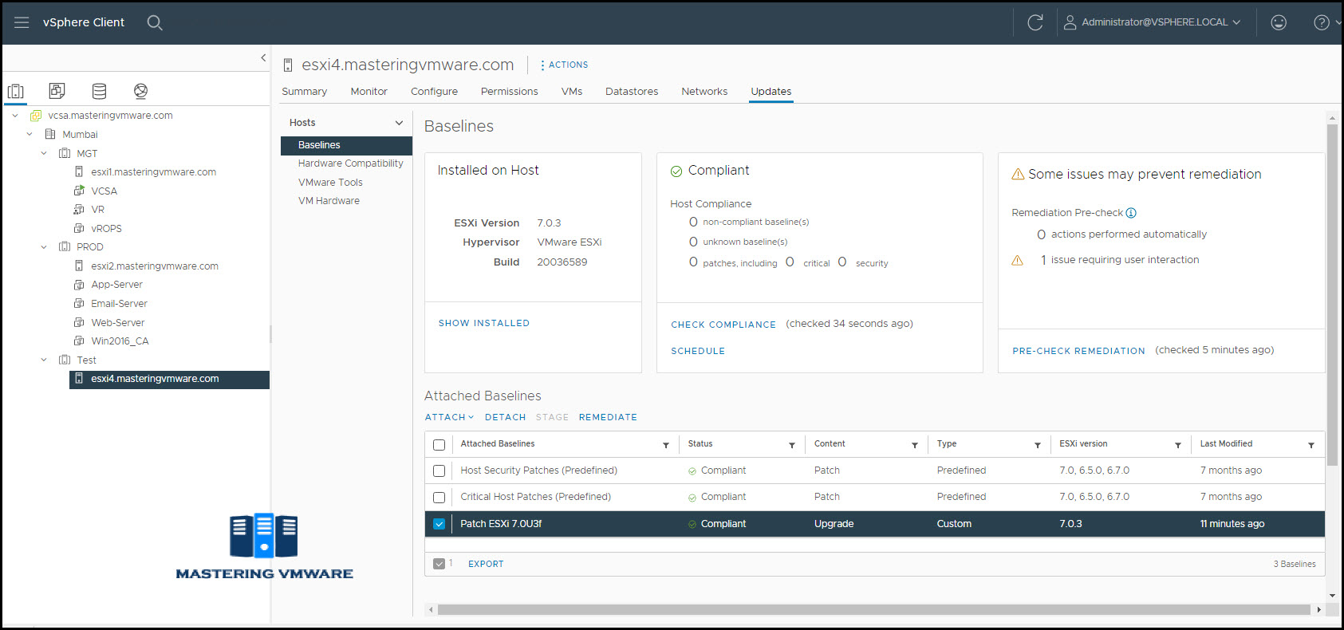Click the vertical scrollbar thumb
1344x630 pixels.
pyautogui.click(x=1332, y=293)
